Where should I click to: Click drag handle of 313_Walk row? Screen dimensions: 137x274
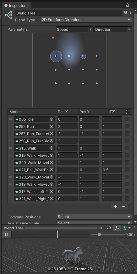(x=11, y=148)
